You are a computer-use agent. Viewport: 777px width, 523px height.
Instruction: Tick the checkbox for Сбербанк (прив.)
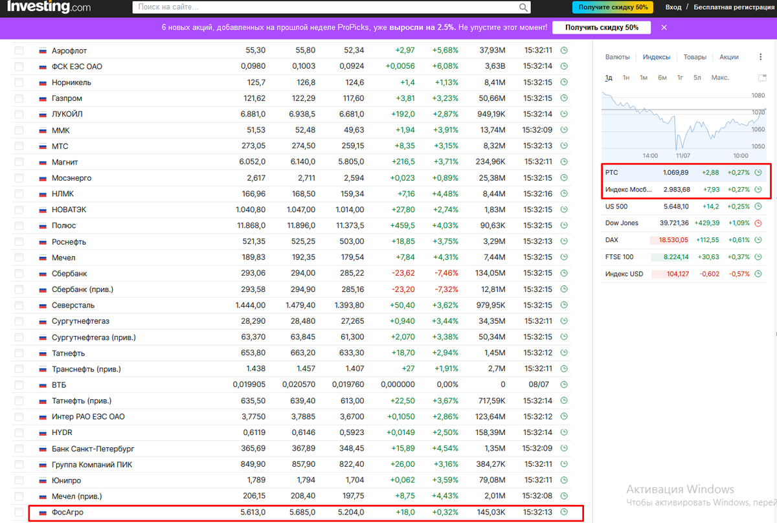point(19,290)
